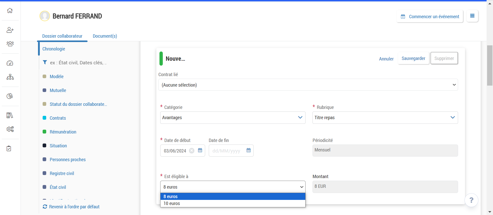493x215 pixels.
Task: Open the pie chart reports icon
Action: coord(10,96)
